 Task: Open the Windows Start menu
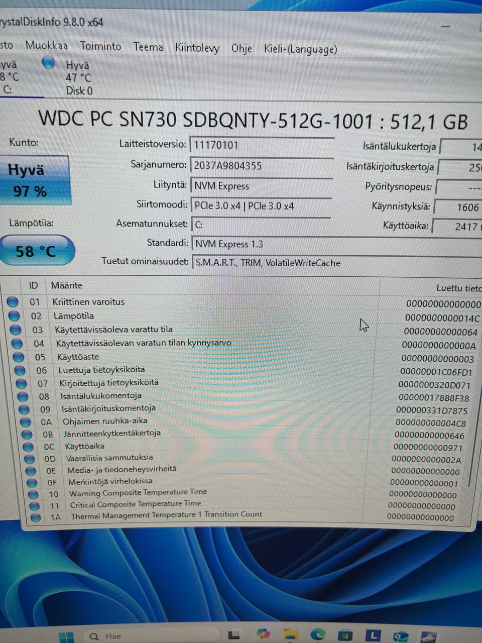click(x=66, y=637)
